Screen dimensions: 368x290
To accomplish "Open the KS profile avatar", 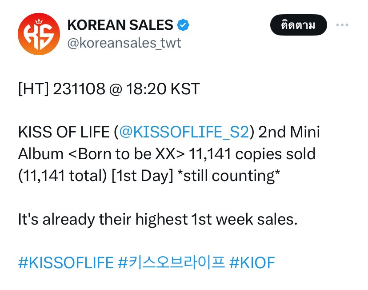I will [x=39, y=34].
